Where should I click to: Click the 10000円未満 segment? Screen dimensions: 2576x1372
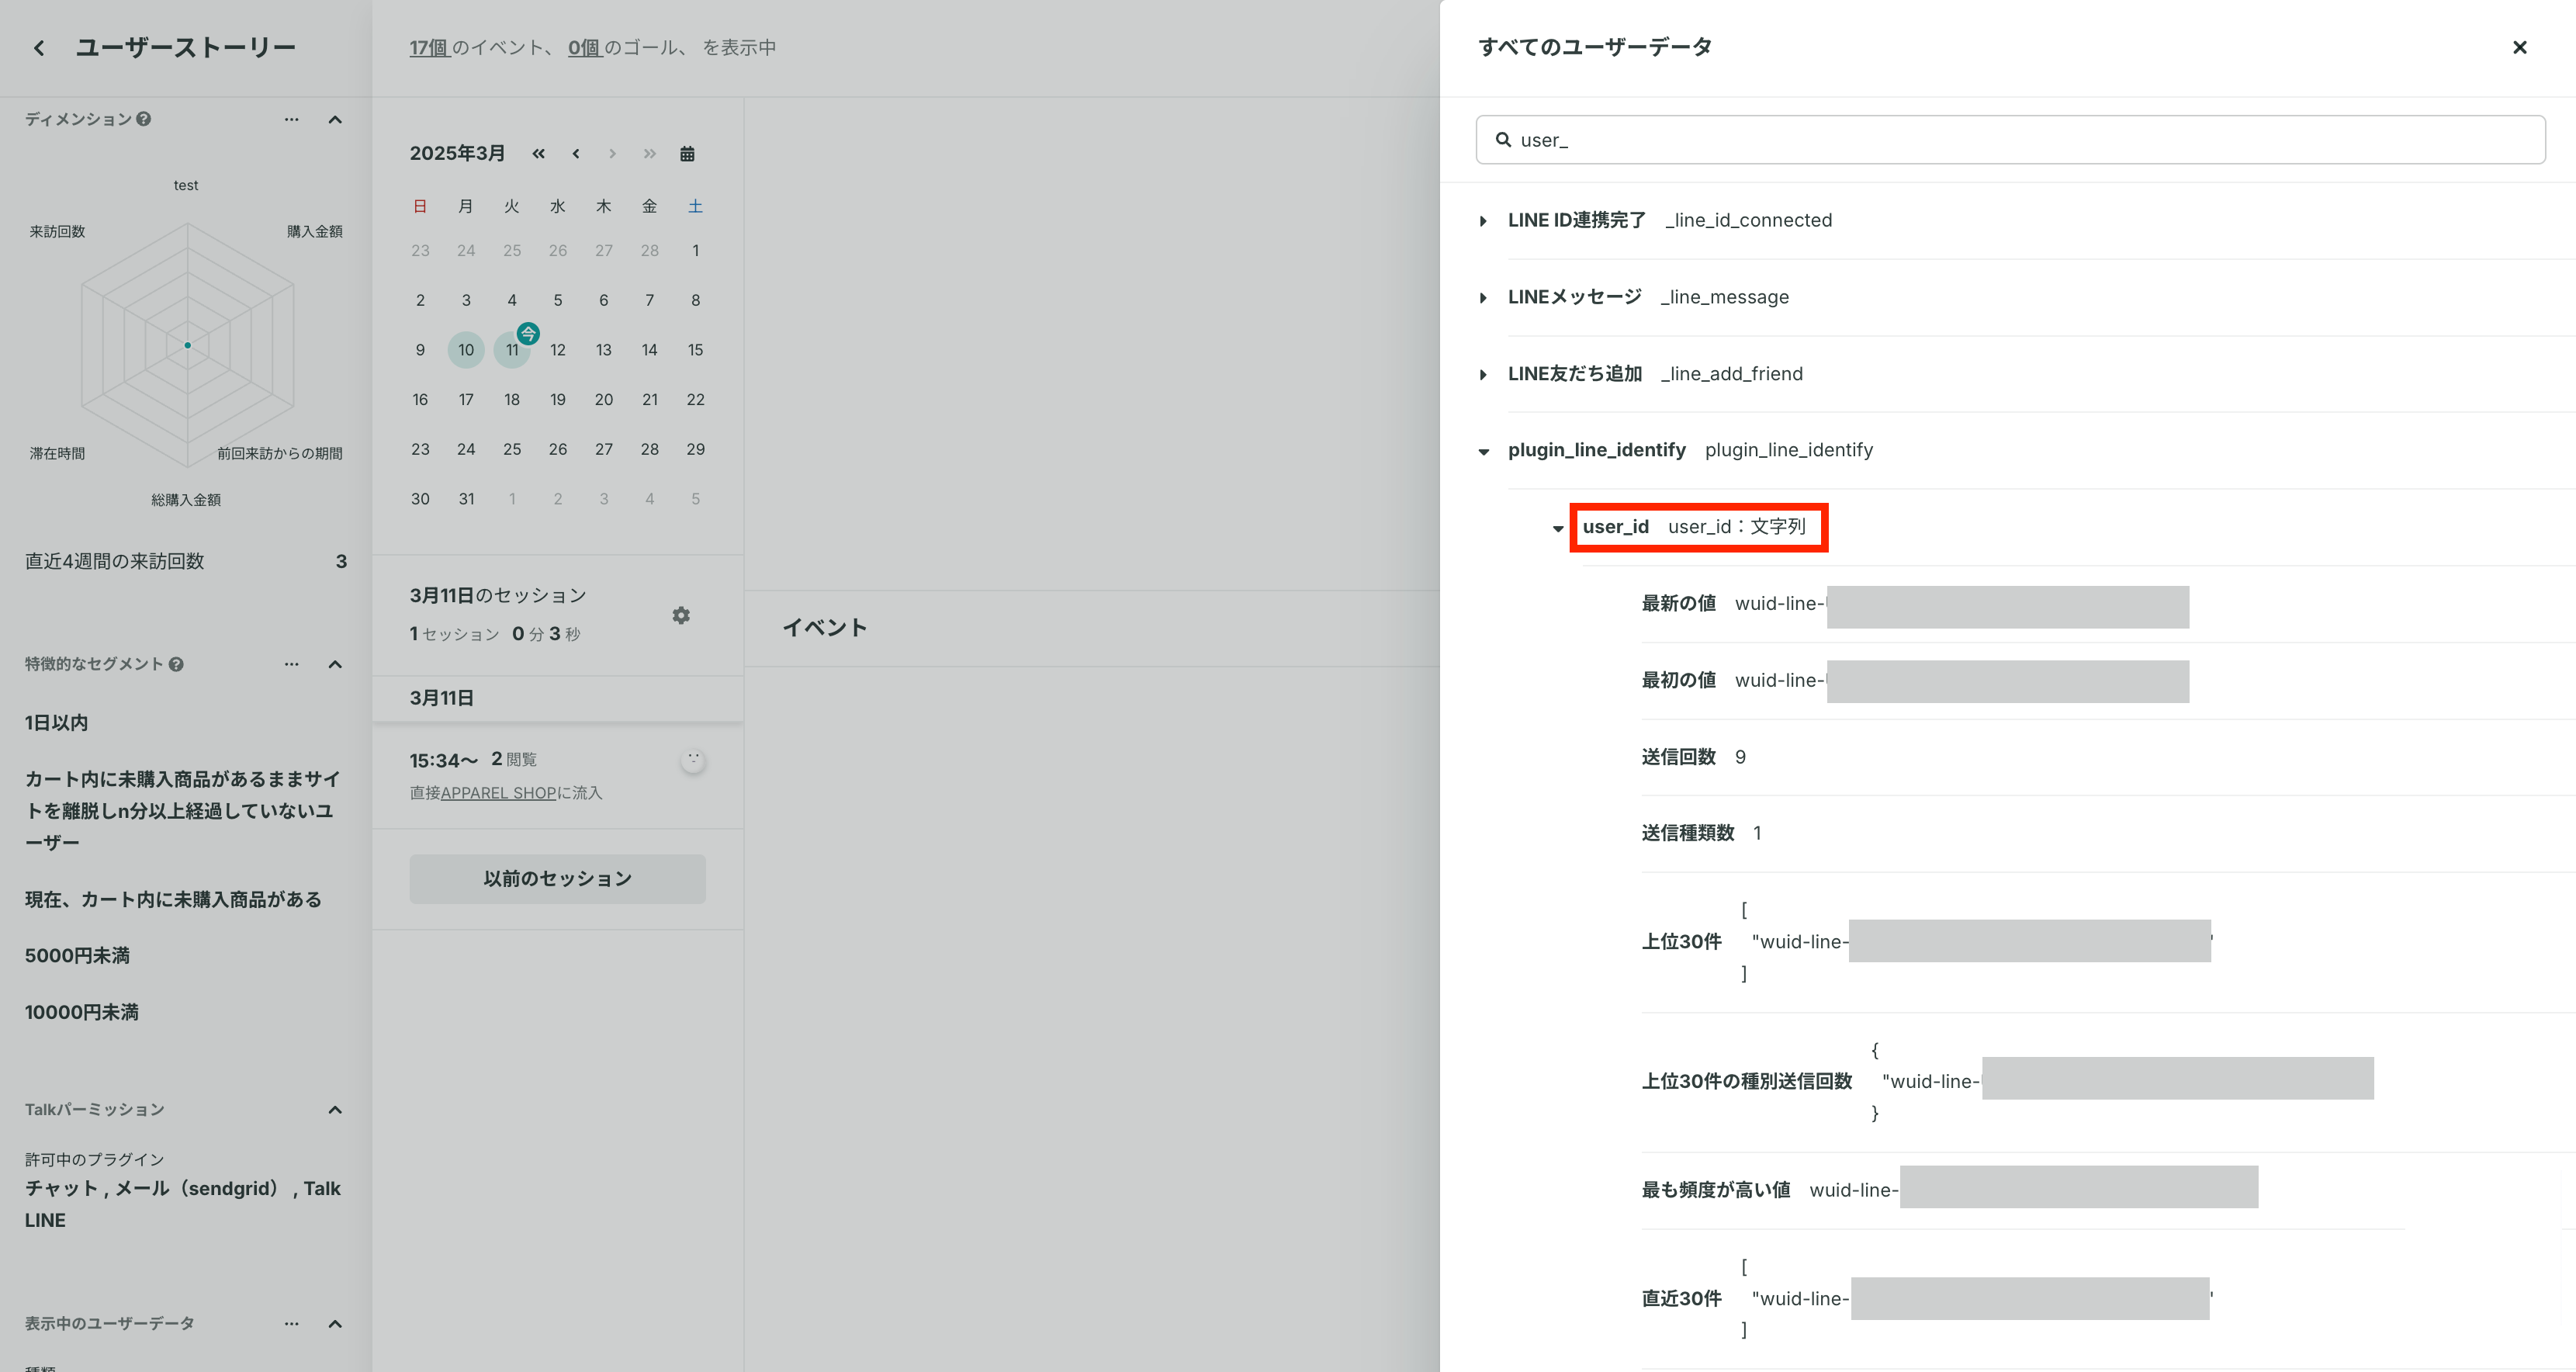click(82, 1013)
